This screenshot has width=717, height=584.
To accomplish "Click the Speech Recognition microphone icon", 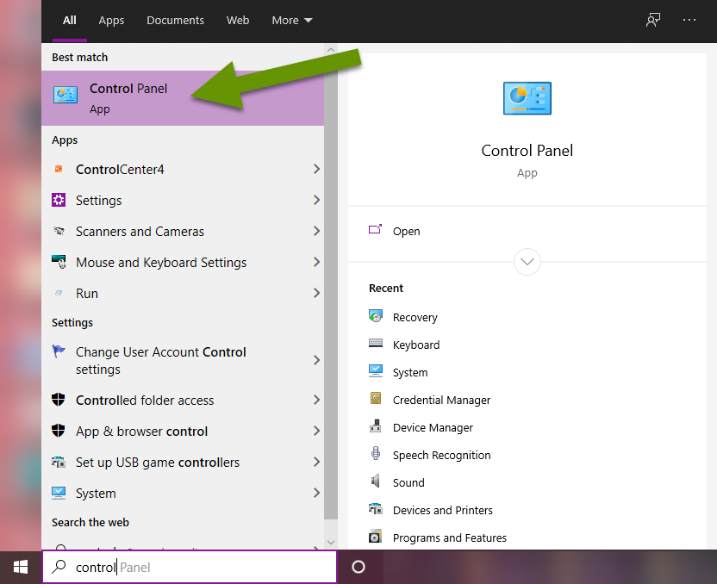I will coord(376,453).
